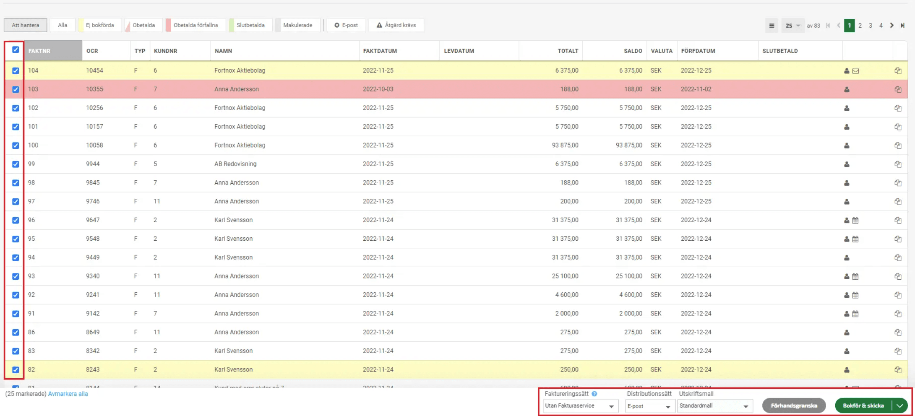Click the Förhandsgranska button
This screenshot has width=915, height=416.
point(794,406)
